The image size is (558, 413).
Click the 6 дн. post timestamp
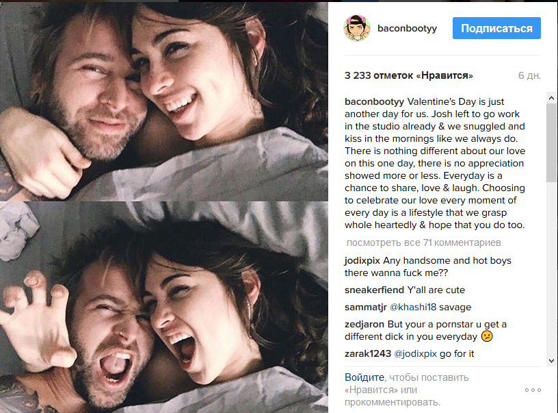coord(529,75)
